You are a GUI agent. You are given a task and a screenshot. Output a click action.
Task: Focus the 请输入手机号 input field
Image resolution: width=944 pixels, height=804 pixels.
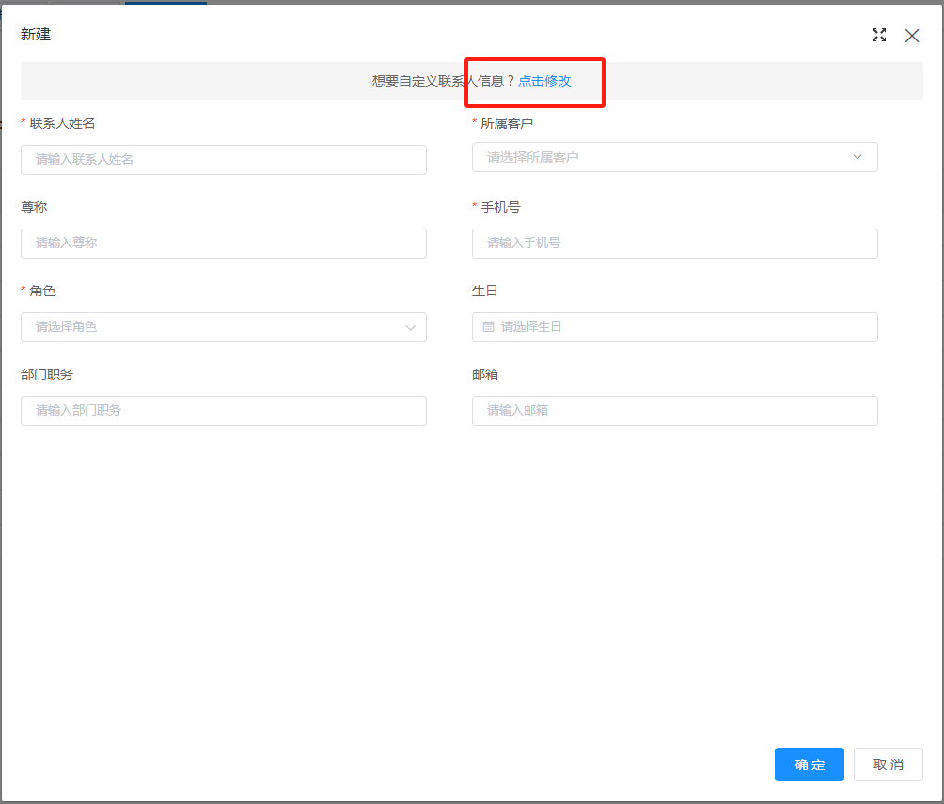click(x=674, y=244)
